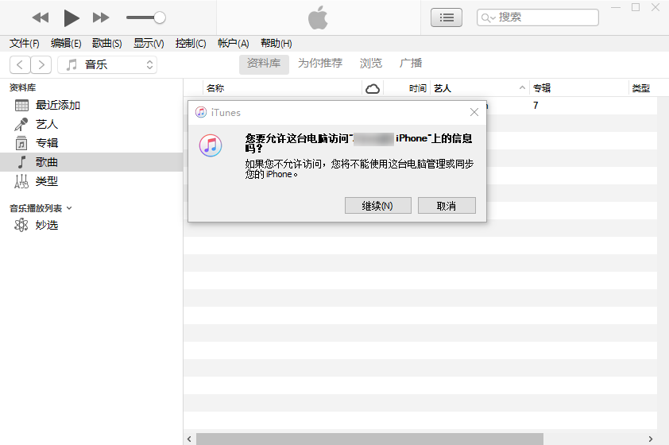This screenshot has height=445, width=669.
Task: Close the iTunes dialog with X
Action: pos(474,112)
